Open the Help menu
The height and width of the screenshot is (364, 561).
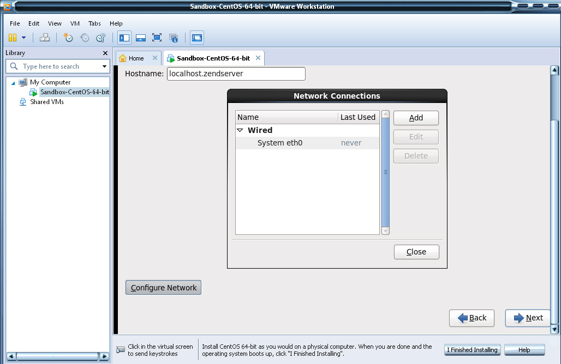116,23
